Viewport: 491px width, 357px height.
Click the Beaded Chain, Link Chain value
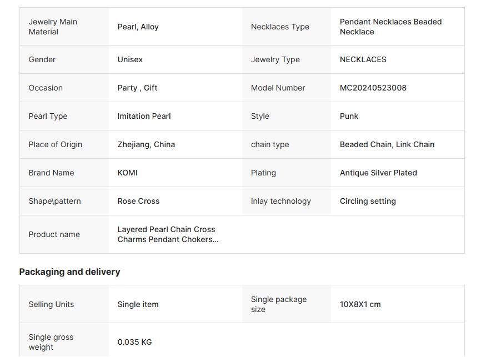pyautogui.click(x=387, y=144)
